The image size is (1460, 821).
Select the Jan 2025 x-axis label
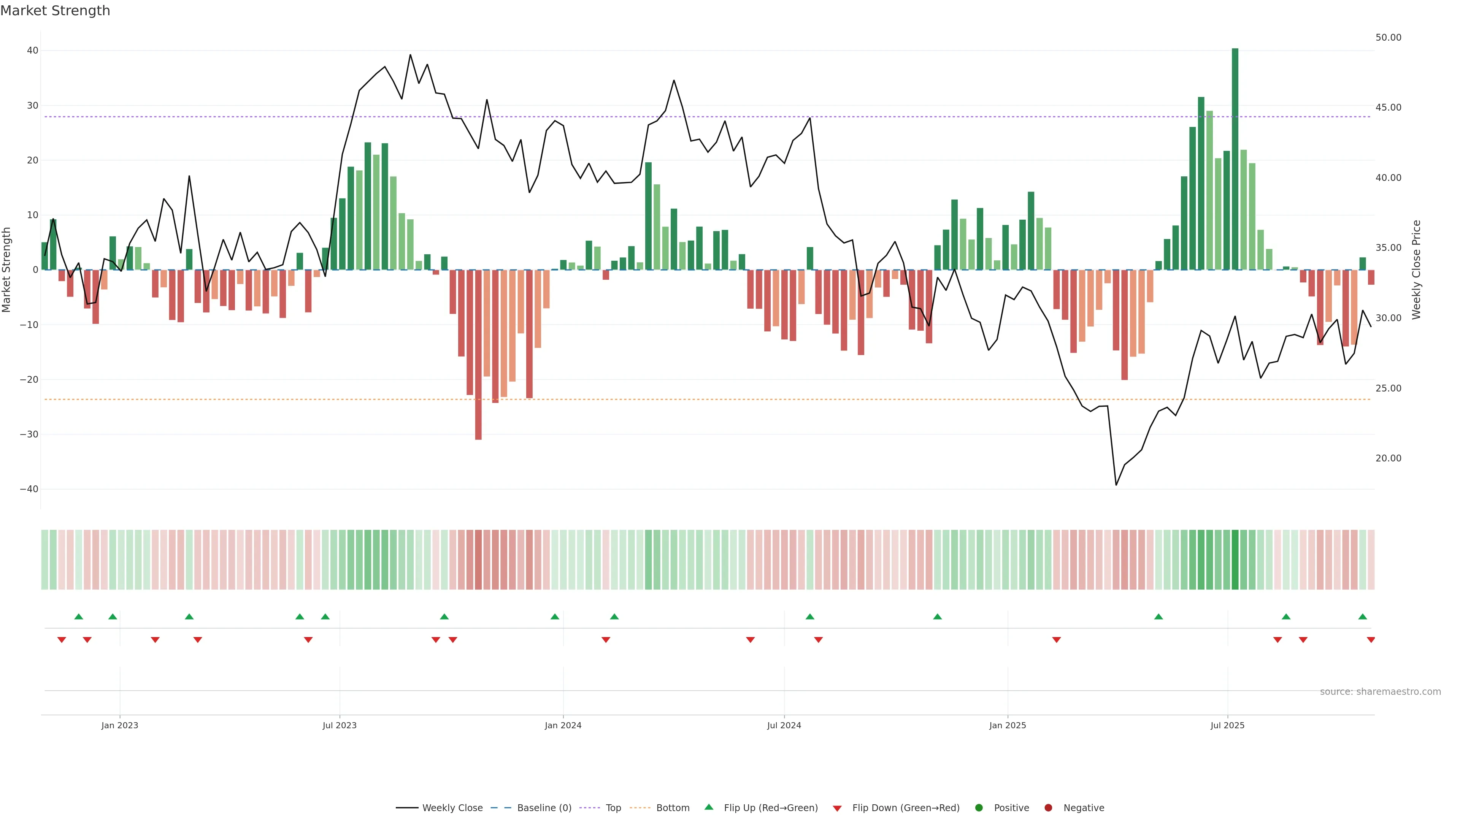pos(1007,725)
